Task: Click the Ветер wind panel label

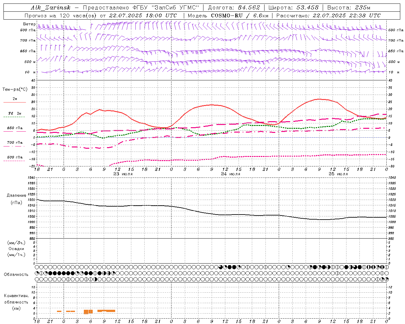Action: point(29,24)
